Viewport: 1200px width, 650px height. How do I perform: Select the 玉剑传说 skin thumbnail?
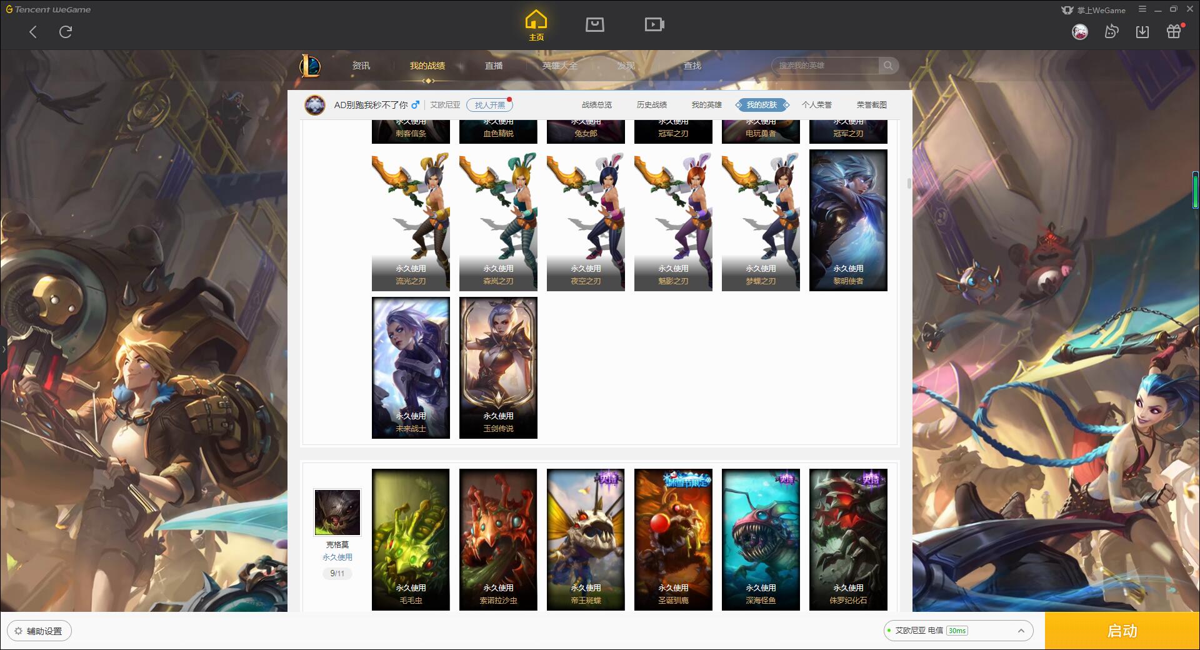498,367
